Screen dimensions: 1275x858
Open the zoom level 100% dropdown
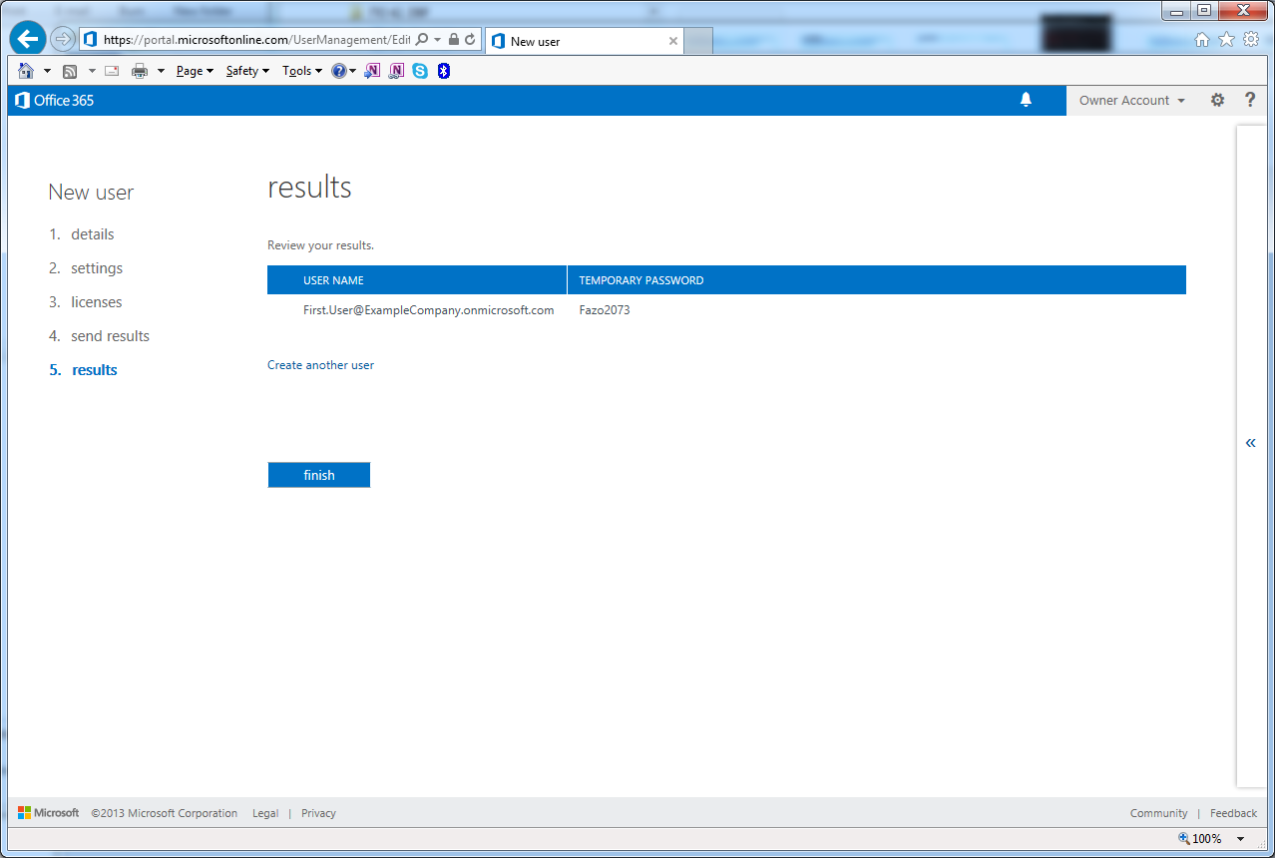(x=1240, y=839)
